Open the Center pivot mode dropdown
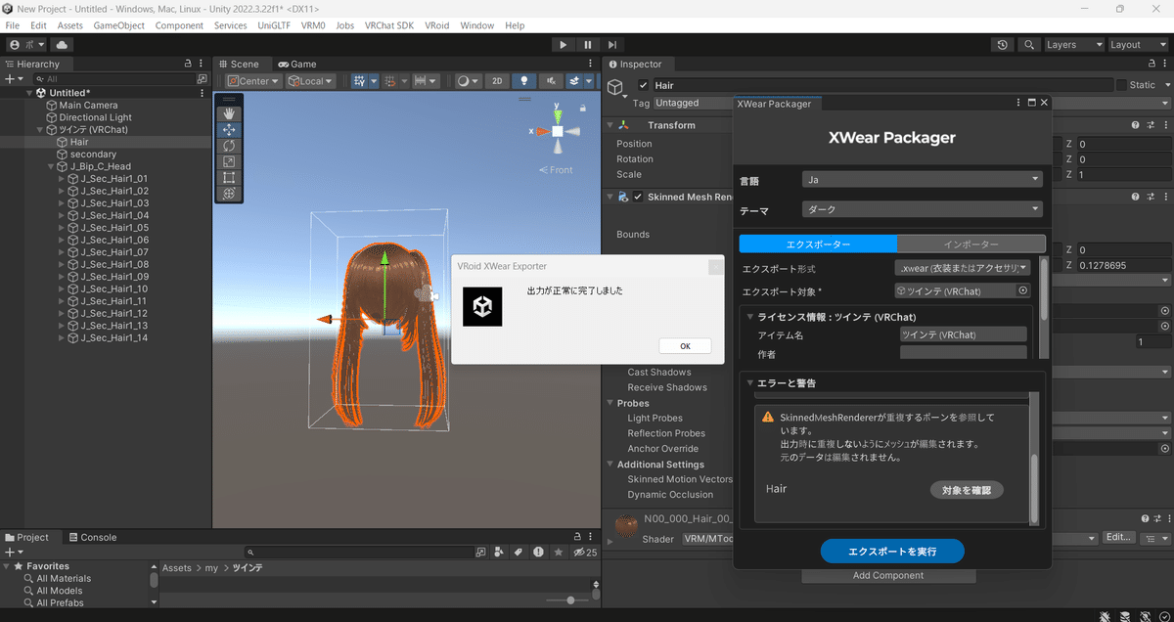This screenshot has height=622, width=1174. click(253, 81)
